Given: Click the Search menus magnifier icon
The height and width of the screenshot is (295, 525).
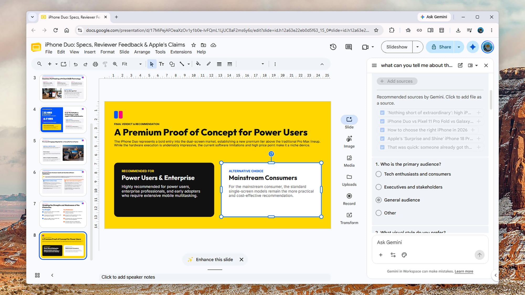Looking at the screenshot, I should coord(39,64).
